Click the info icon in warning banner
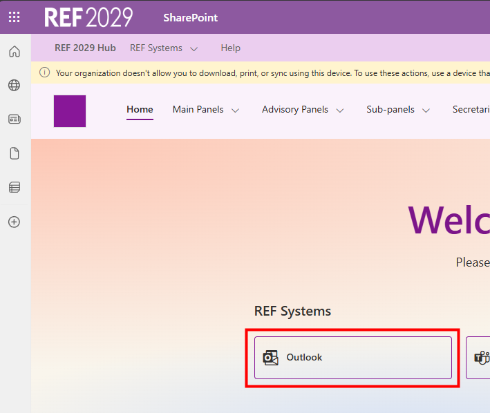Image resolution: width=490 pixels, height=413 pixels. click(x=44, y=73)
